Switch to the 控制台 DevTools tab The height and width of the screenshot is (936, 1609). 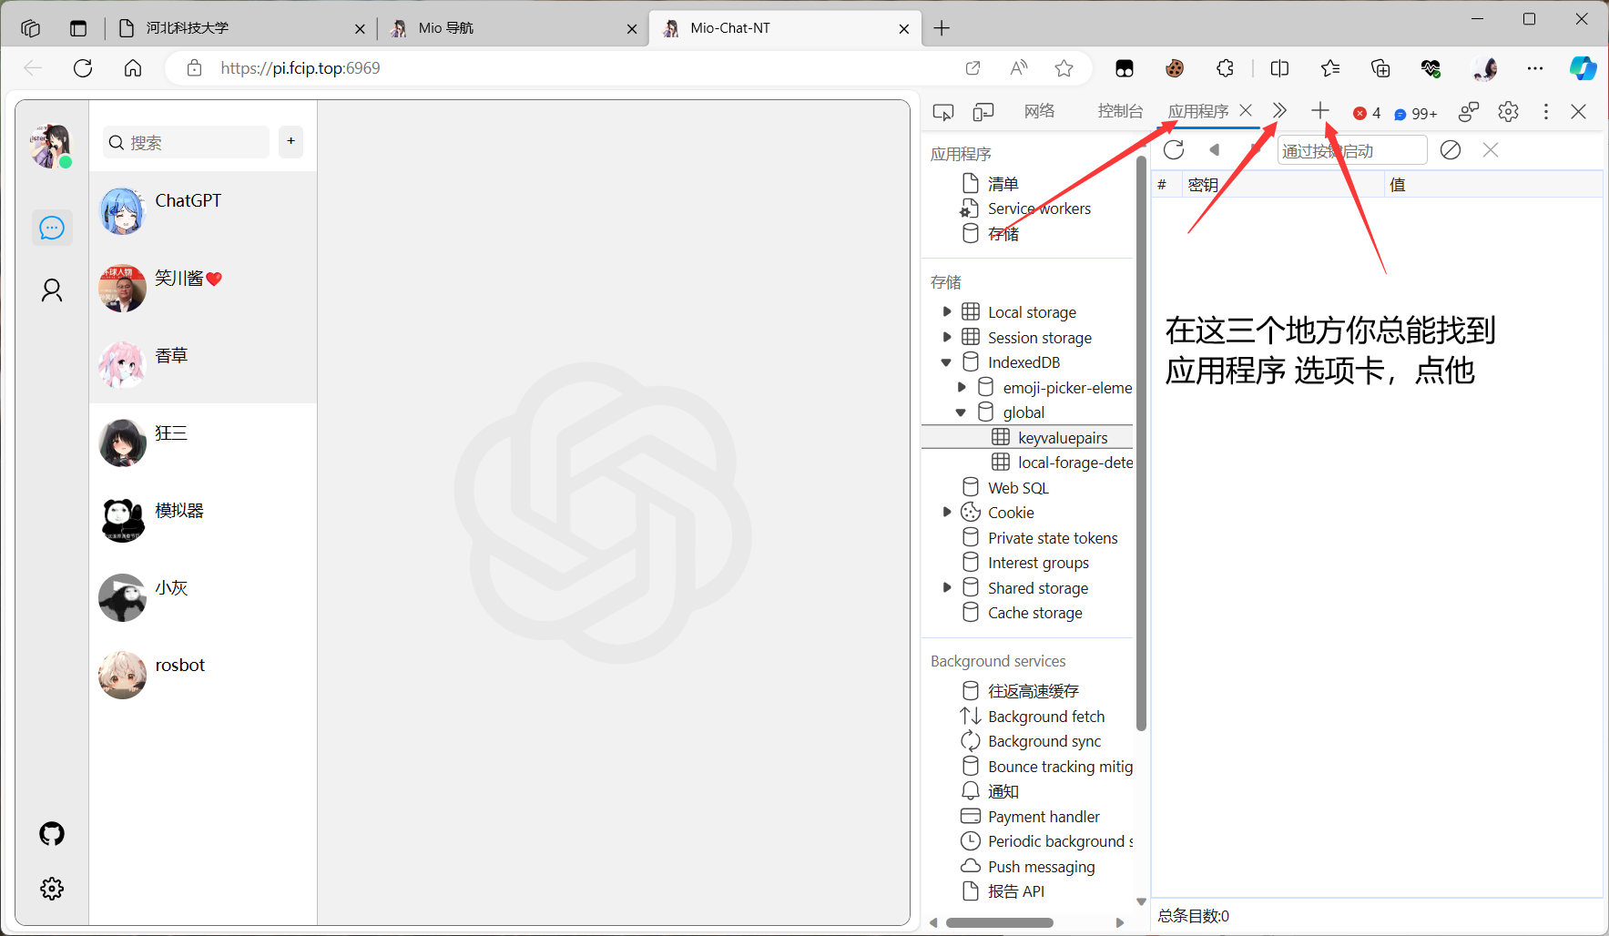1120,111
